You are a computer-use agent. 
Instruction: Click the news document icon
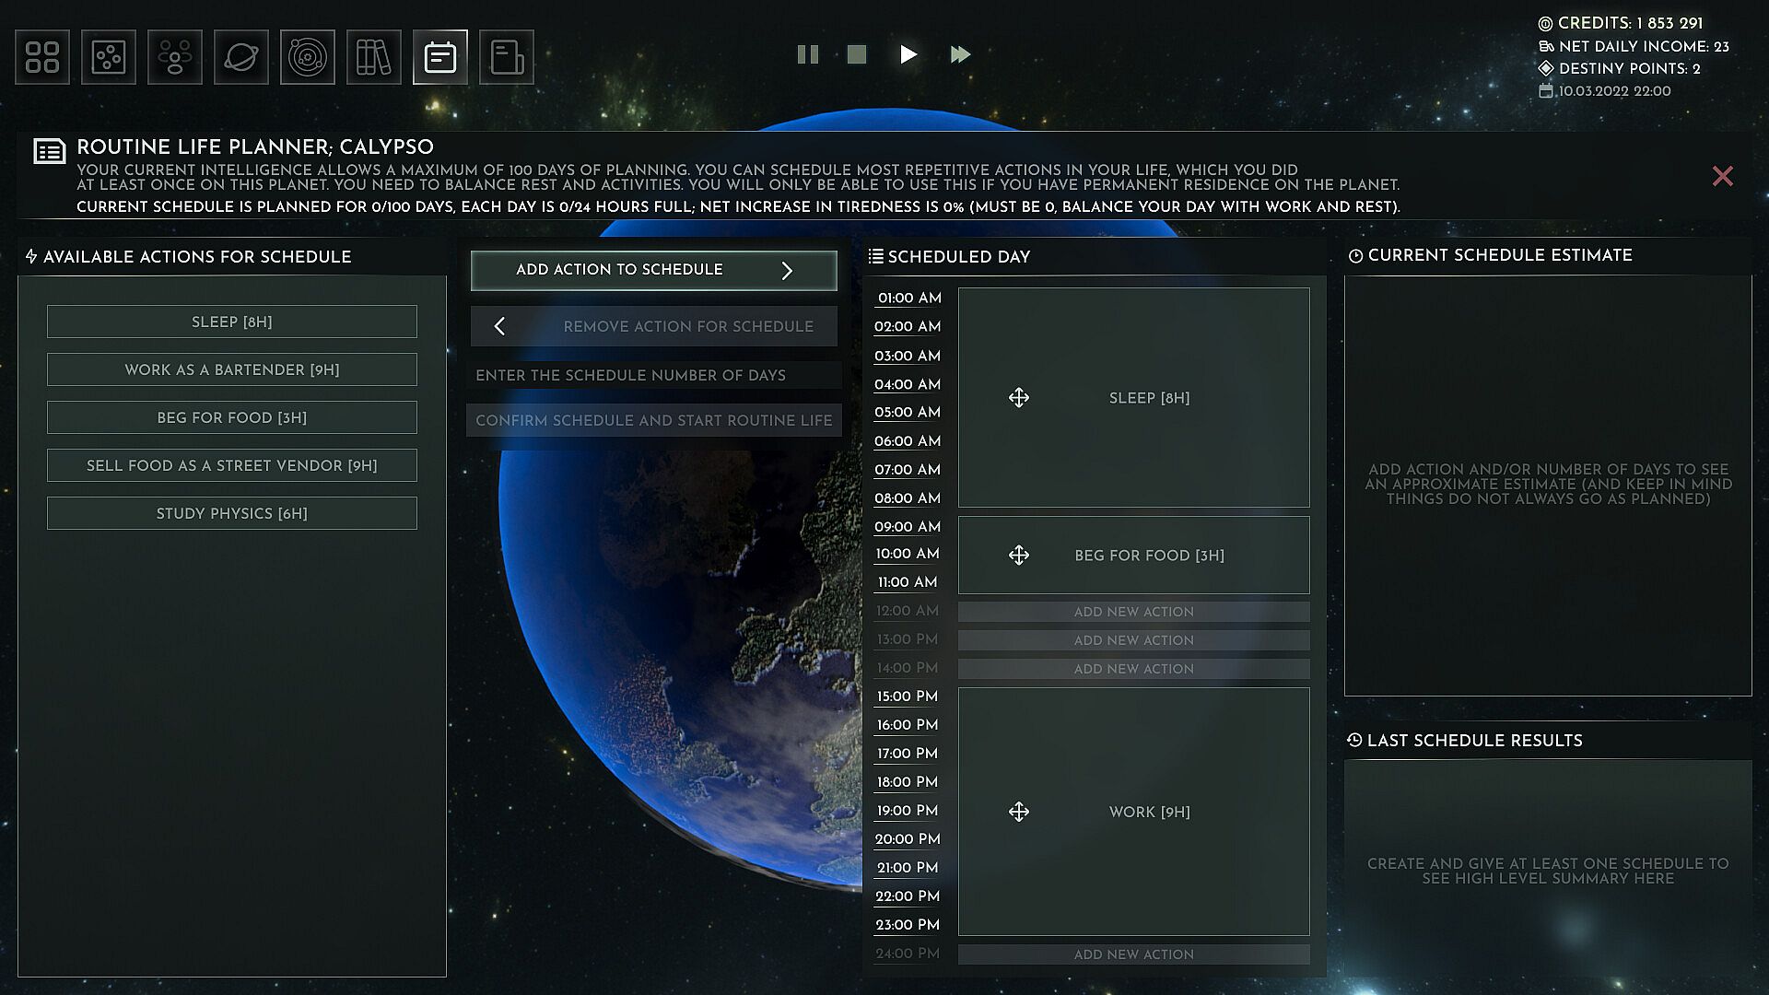(507, 57)
